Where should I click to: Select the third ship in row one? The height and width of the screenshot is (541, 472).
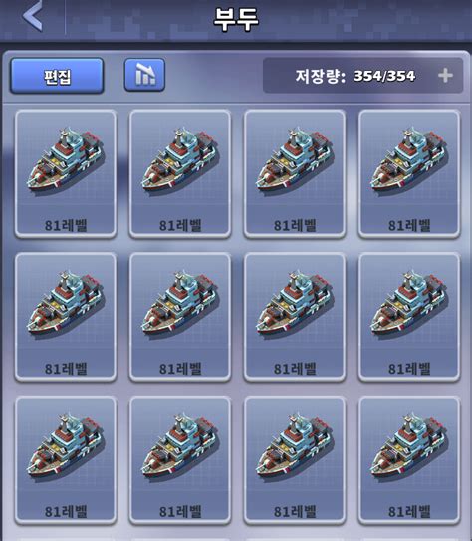point(295,174)
